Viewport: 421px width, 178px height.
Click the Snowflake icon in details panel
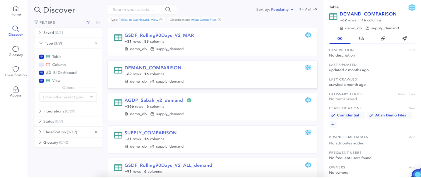coord(412,8)
